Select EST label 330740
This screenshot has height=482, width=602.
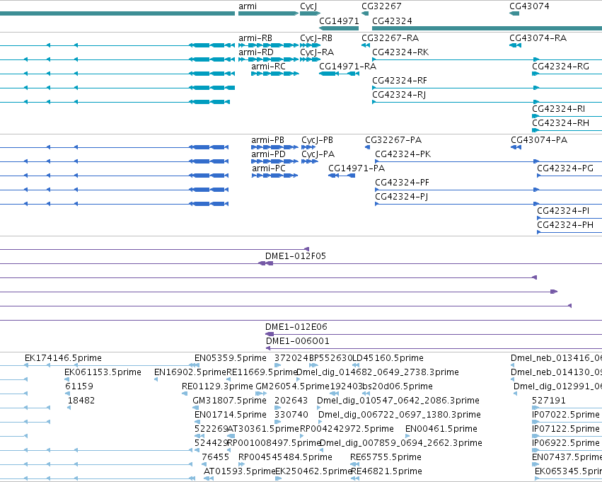click(291, 415)
